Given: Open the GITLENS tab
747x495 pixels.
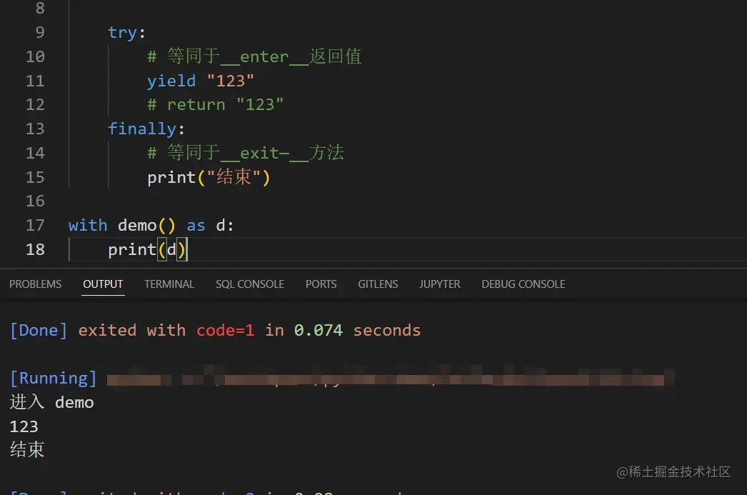Looking at the screenshot, I should tap(378, 284).
